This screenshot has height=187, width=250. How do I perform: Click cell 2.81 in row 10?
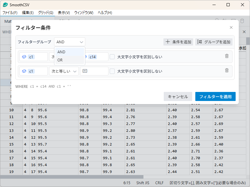click(146, 110)
